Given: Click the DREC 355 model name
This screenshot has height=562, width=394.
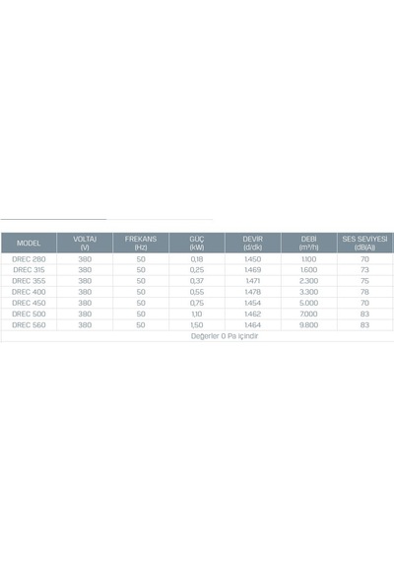Looking at the screenshot, I should [29, 281].
